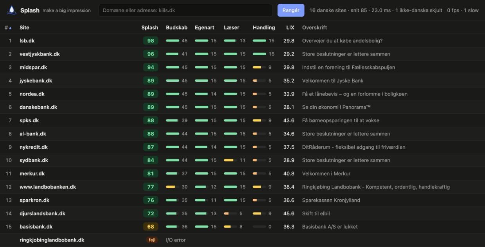Click LIX value 45.6 for djurslandsbank.dk
Screen dimensions: 485x247
[289, 213]
